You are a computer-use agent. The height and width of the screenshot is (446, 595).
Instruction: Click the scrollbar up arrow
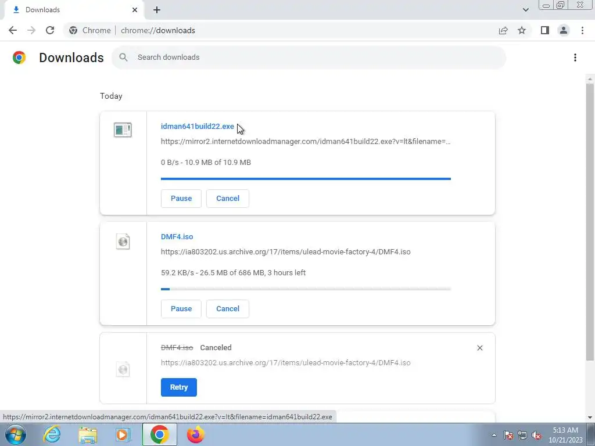[x=590, y=79]
